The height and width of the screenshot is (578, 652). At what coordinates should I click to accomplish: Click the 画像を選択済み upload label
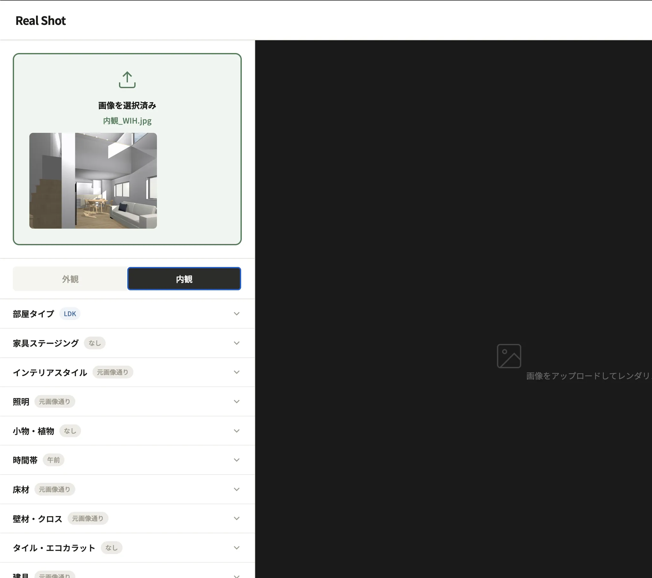pos(127,105)
